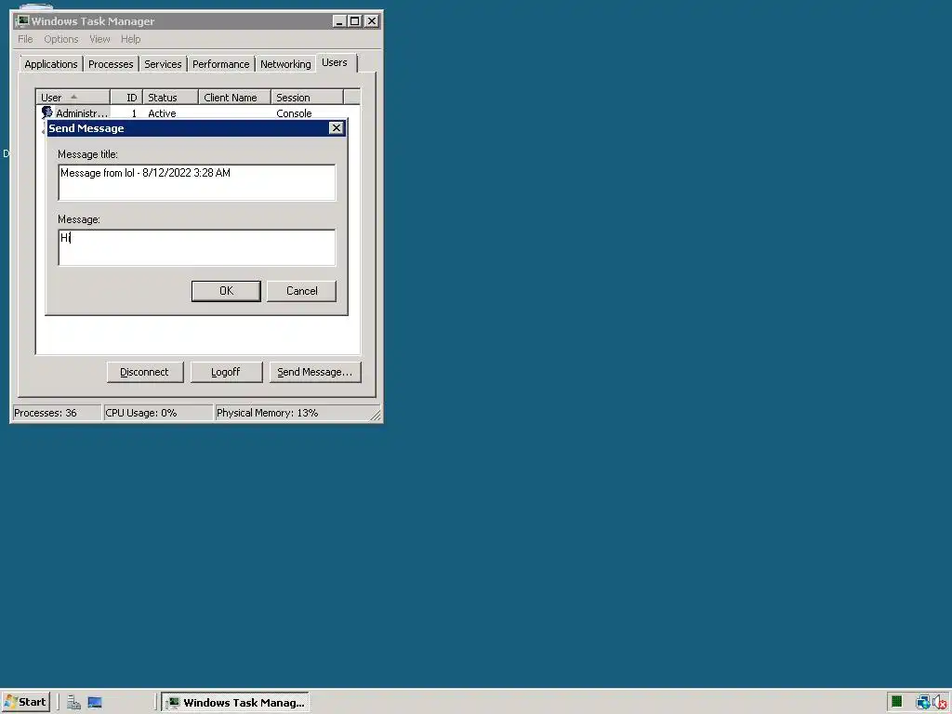Open the Services tab
This screenshot has height=714, width=952.
163,64
